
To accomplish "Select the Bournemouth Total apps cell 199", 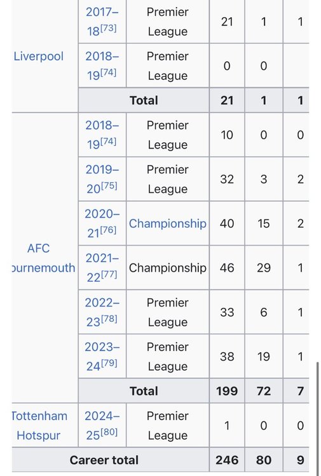I will click(x=227, y=391).
